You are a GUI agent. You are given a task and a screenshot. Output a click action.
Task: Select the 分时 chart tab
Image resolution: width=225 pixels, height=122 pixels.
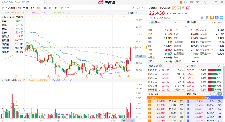pos(19,8)
